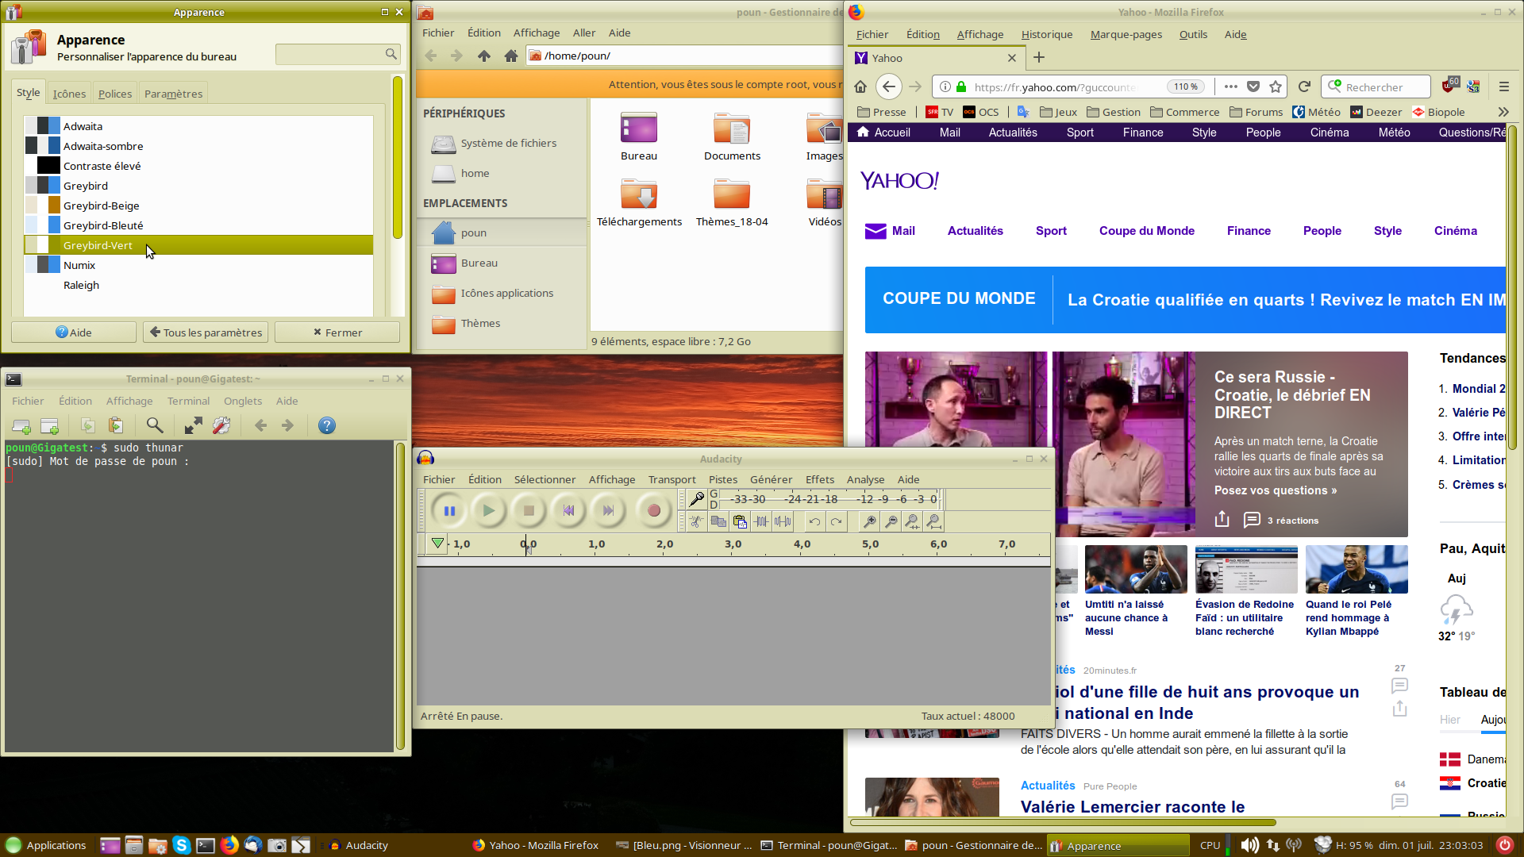Open the Firefox hamburger menu
Viewport: 1524px width, 857px height.
point(1503,87)
